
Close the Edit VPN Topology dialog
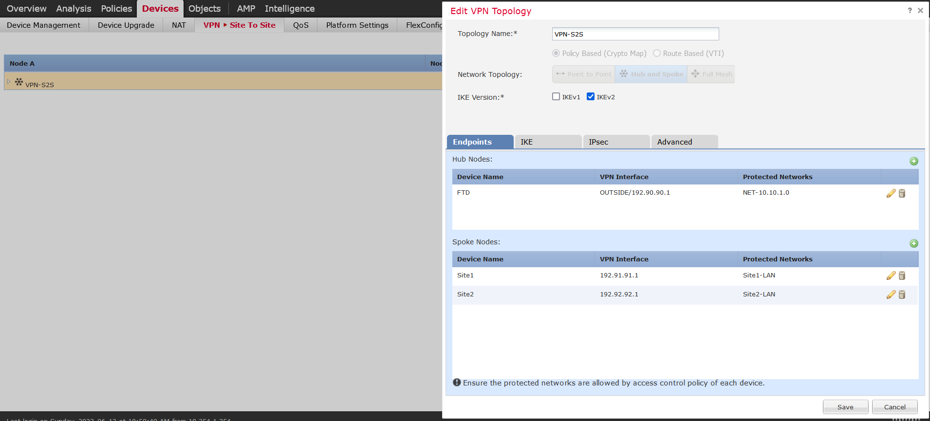point(920,10)
